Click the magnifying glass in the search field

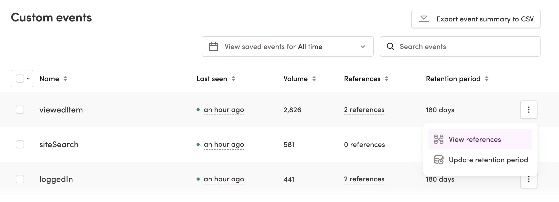pyautogui.click(x=391, y=46)
